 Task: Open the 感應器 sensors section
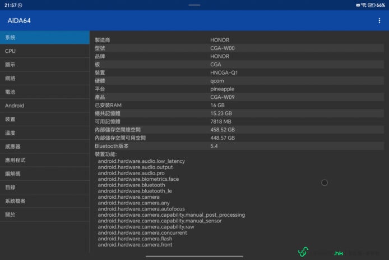click(45, 147)
